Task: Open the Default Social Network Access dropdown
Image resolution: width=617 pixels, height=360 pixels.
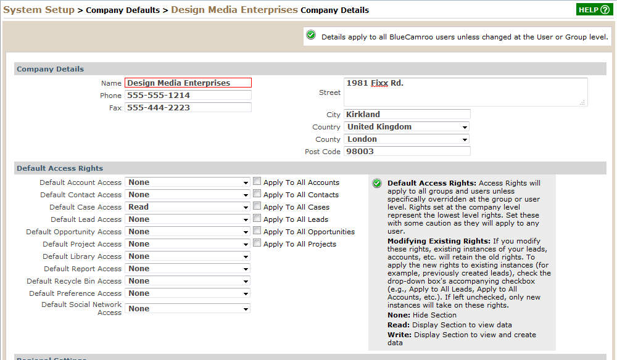Action: [188, 308]
